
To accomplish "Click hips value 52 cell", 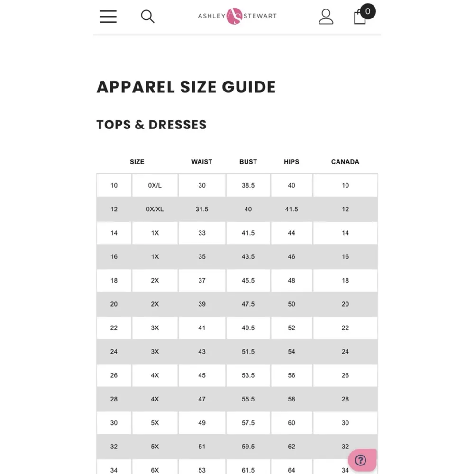I will click(x=292, y=328).
